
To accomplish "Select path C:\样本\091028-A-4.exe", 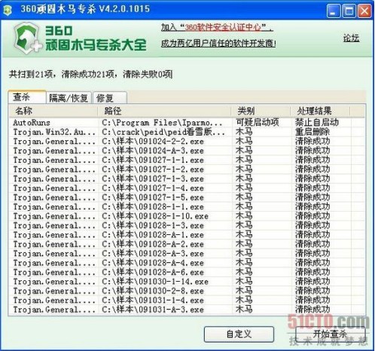I will (x=153, y=263).
